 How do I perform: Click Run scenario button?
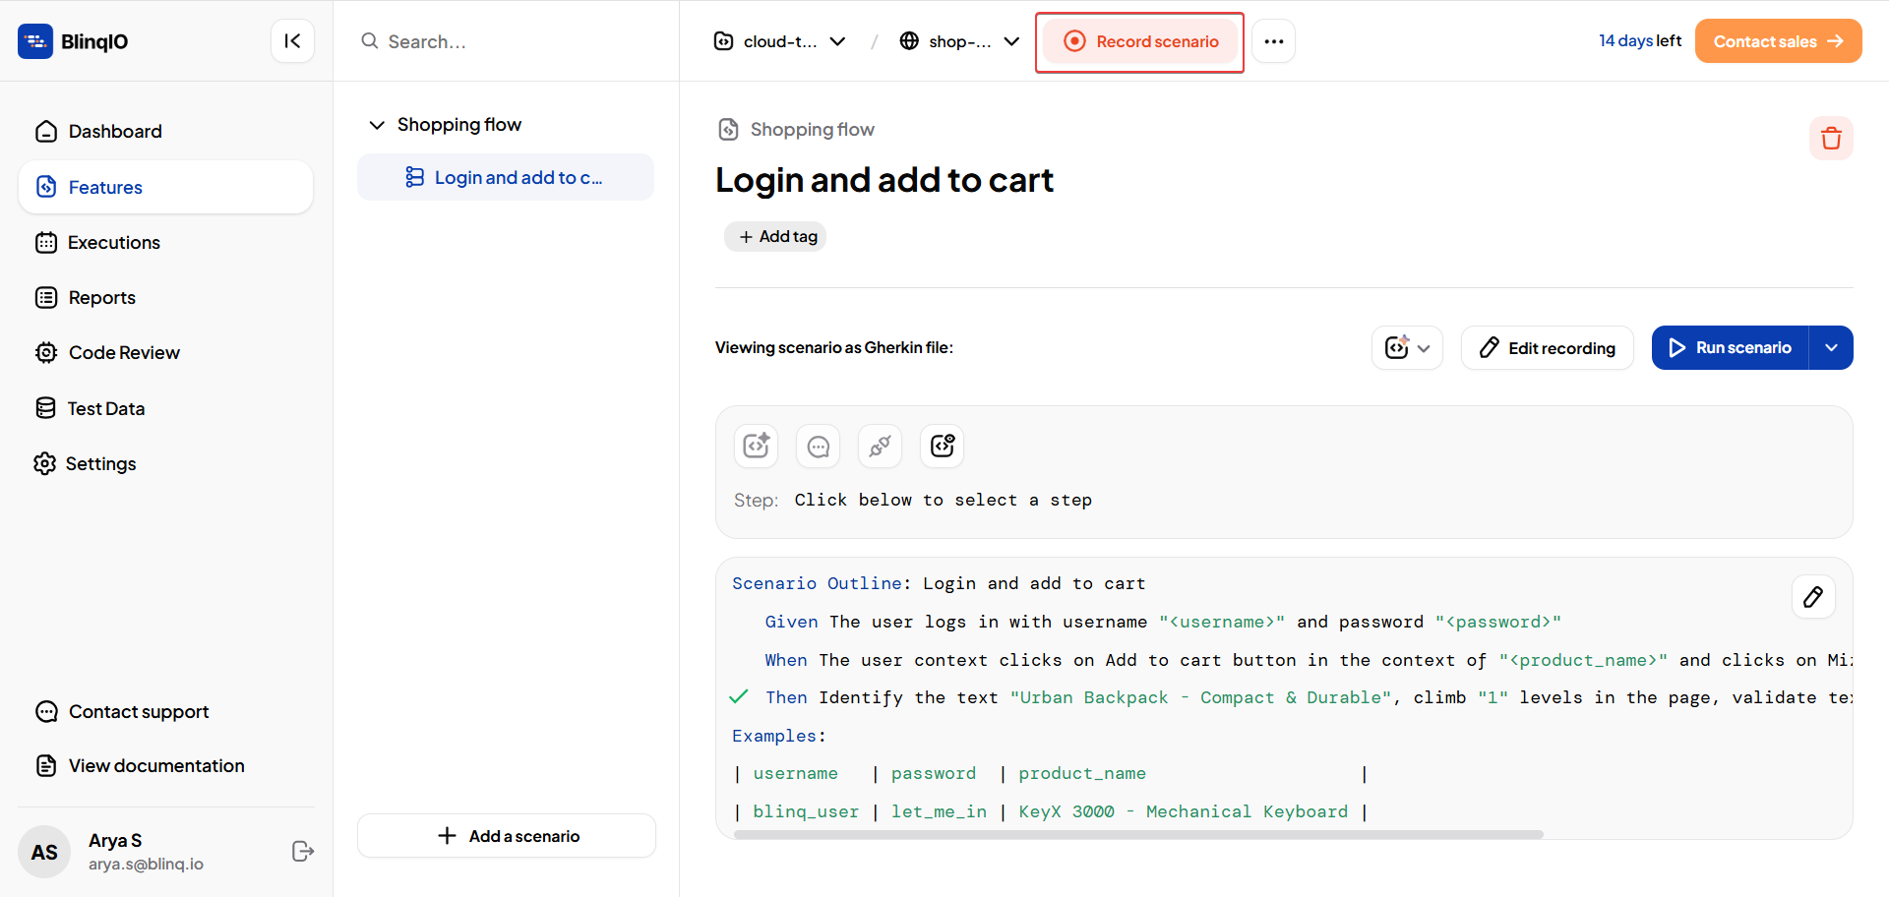pos(1731,348)
